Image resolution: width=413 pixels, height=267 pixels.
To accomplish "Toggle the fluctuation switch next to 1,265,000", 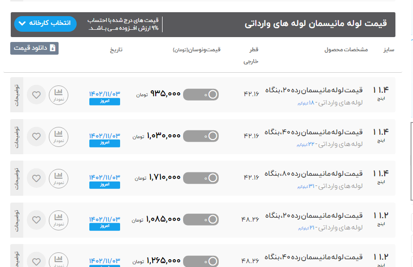I will pos(201,261).
